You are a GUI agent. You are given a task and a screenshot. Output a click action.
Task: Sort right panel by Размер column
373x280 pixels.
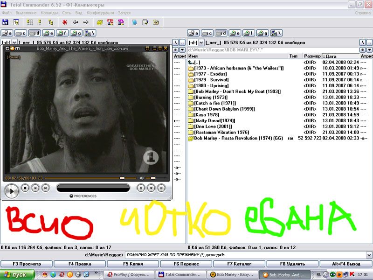pos(312,56)
